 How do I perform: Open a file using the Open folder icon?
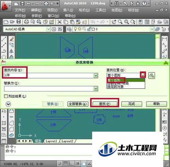click(12, 22)
